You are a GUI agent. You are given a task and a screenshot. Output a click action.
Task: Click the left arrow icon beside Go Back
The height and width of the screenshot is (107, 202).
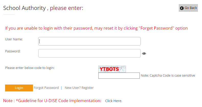click(182, 8)
